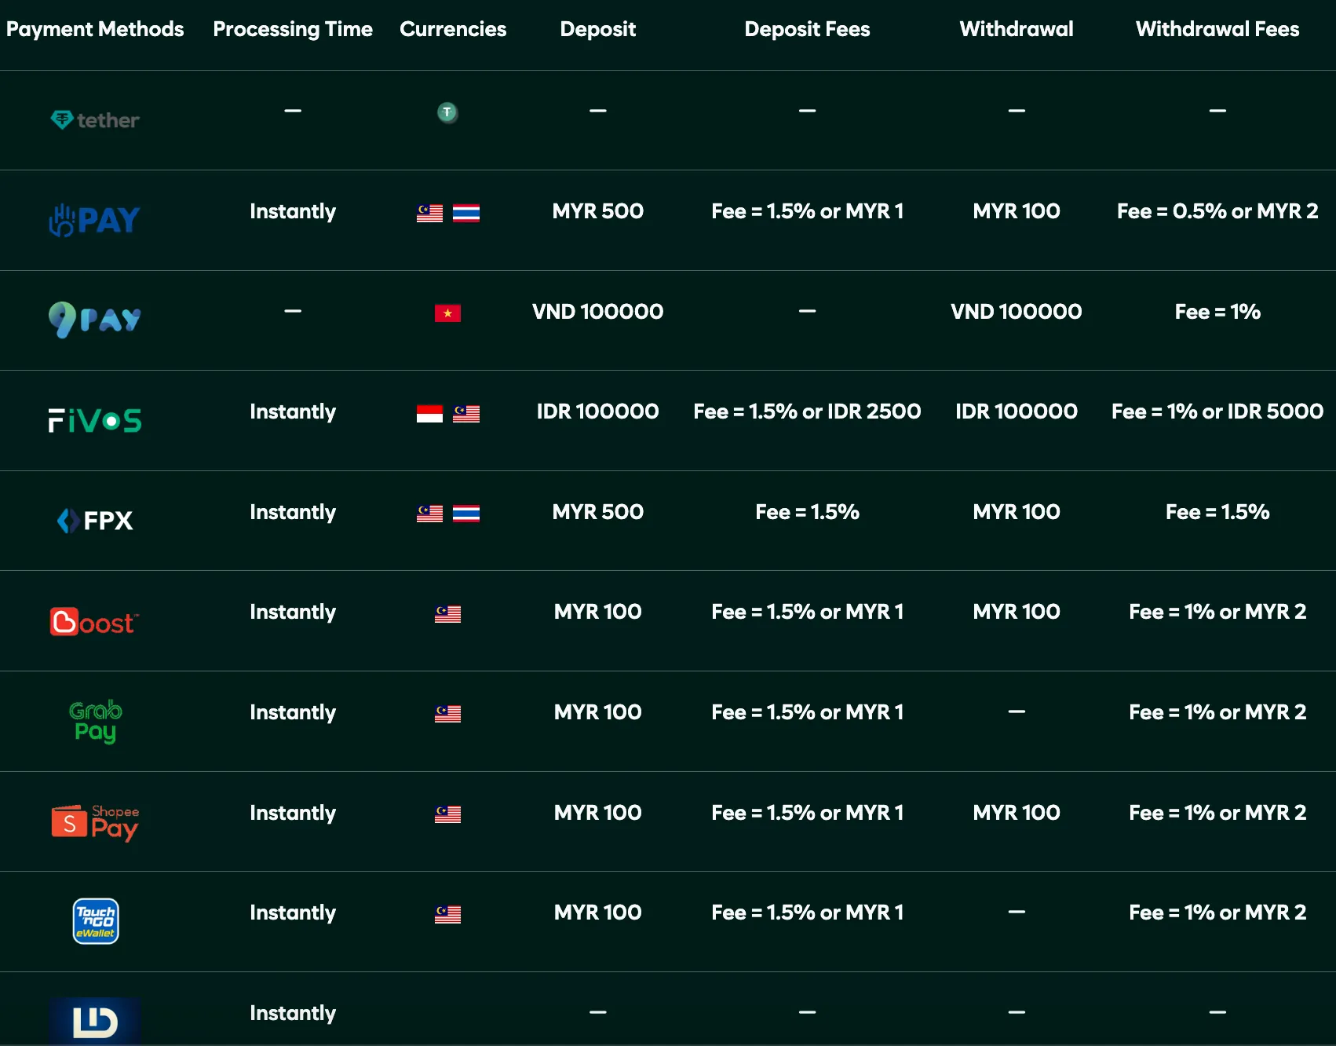Viewport: 1336px width, 1046px height.
Task: Click 9Pay's withdrawal value "VND 100000"
Action: coord(1017,312)
